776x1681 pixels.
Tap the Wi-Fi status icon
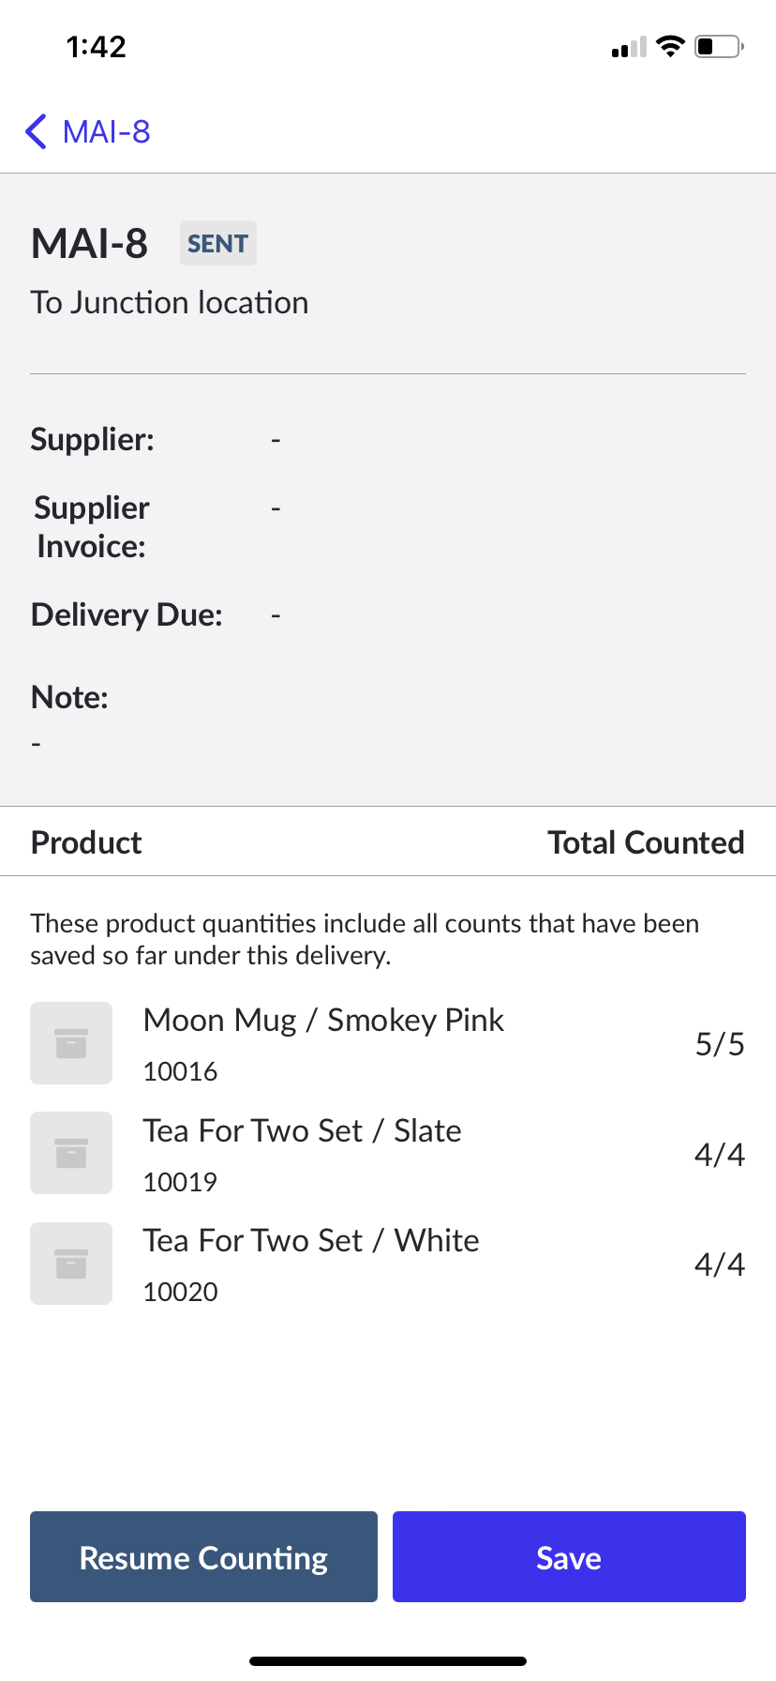[670, 47]
